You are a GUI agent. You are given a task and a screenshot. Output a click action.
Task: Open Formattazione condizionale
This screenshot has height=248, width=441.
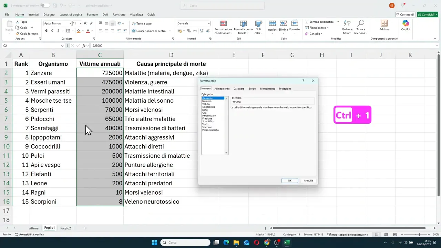pos(223,27)
